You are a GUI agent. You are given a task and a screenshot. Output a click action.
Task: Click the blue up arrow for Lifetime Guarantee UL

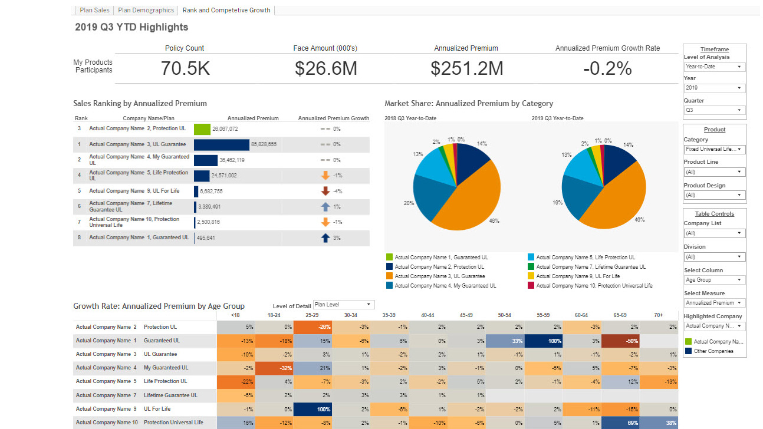pyautogui.click(x=325, y=207)
